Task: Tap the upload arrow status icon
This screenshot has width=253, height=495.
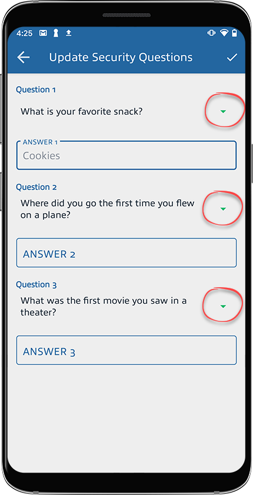Action: (x=68, y=33)
